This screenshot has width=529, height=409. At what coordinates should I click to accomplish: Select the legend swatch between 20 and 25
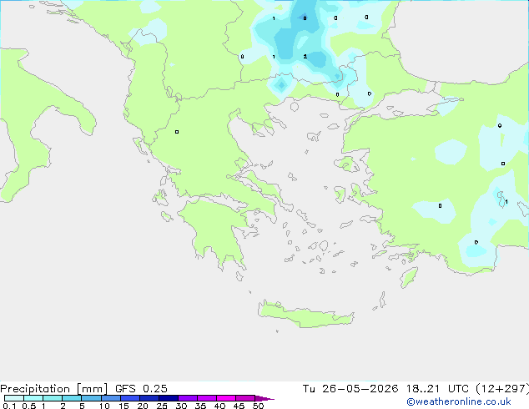[149, 398]
